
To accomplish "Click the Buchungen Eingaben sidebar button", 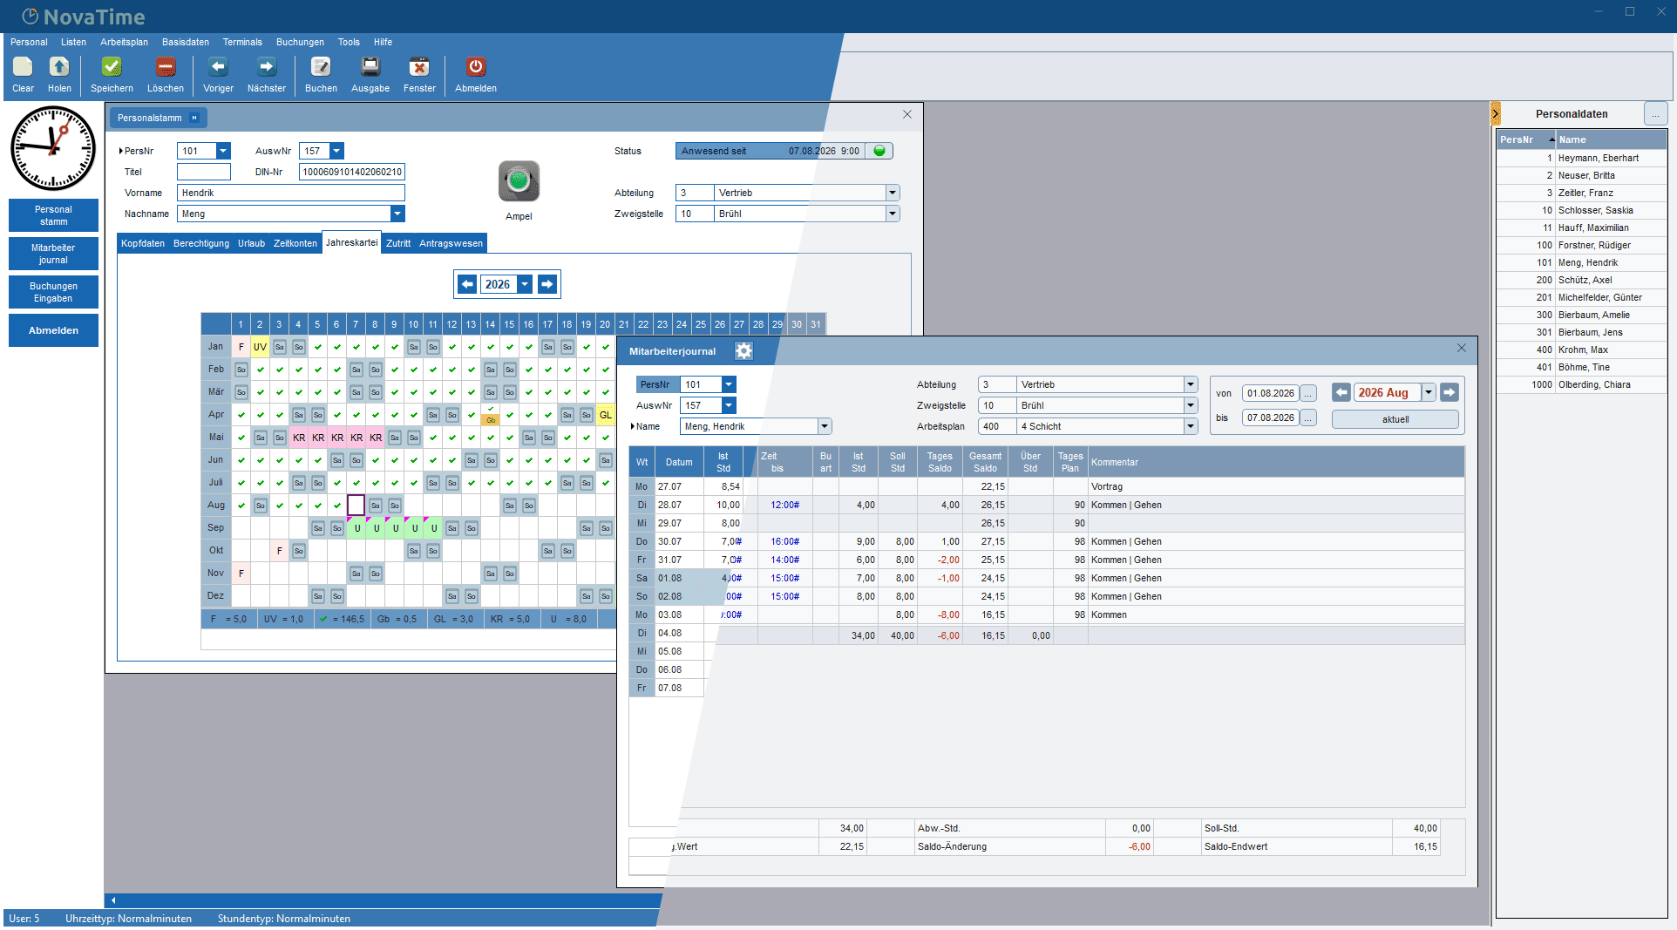I will [53, 292].
